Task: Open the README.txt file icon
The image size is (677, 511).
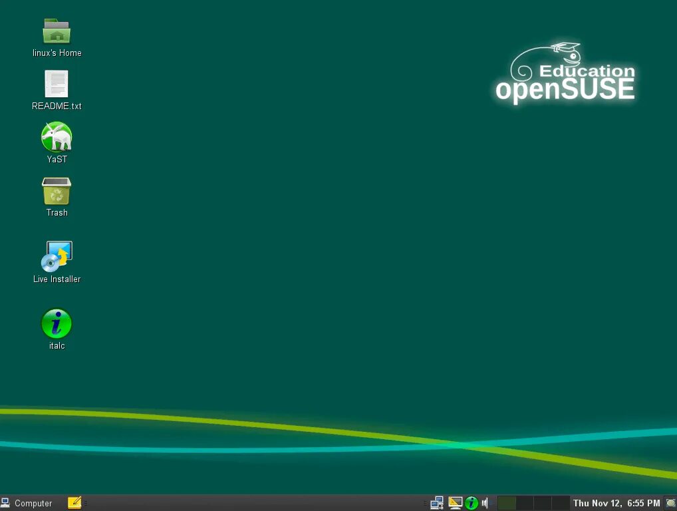Action: pyautogui.click(x=57, y=84)
